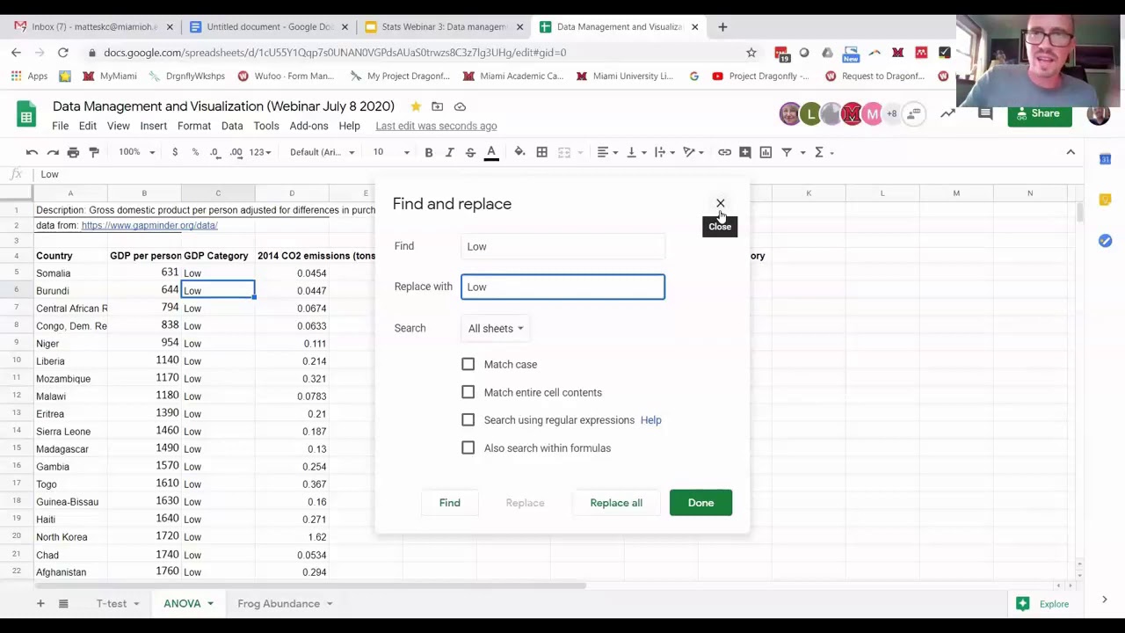Open the font family dropdown
The width and height of the screenshot is (1125, 633).
click(x=323, y=152)
